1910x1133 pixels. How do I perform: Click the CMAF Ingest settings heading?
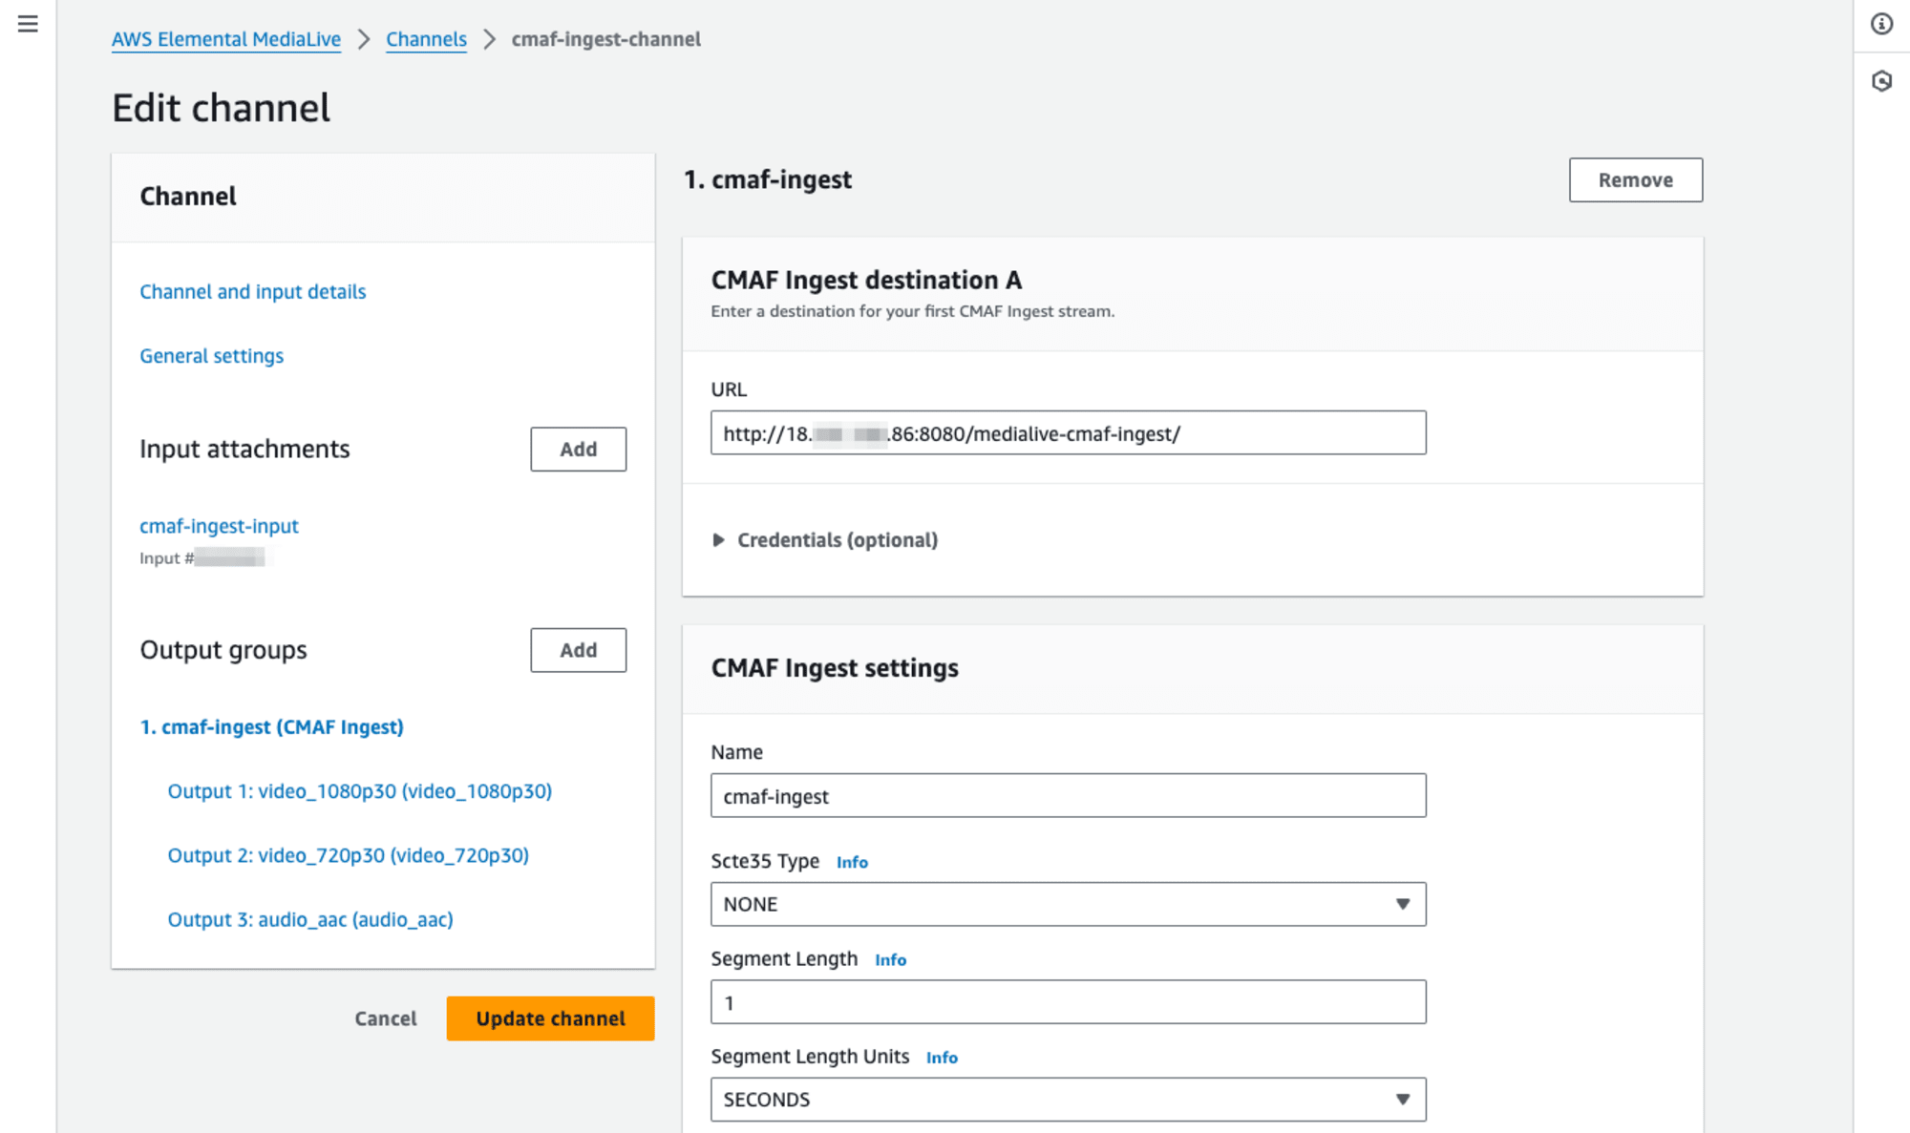pyautogui.click(x=835, y=668)
